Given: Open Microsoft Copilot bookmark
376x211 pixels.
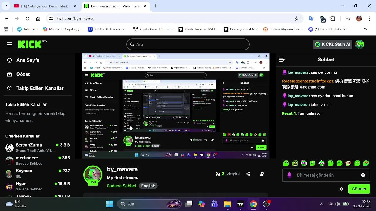Looking at the screenshot, I should click(x=63, y=29).
